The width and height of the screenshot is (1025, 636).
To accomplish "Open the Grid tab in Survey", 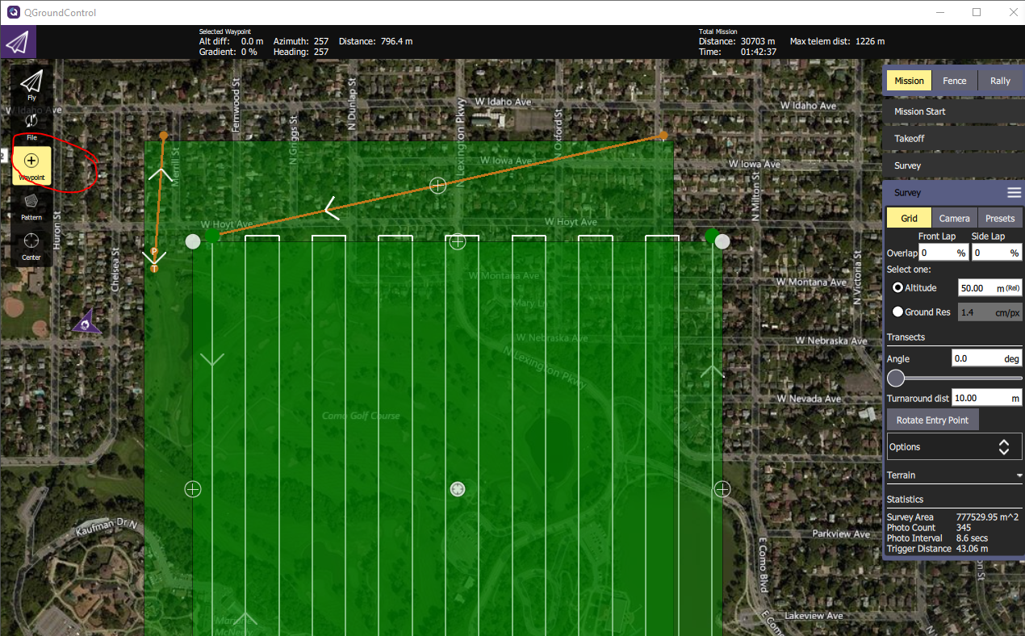I will 909,218.
